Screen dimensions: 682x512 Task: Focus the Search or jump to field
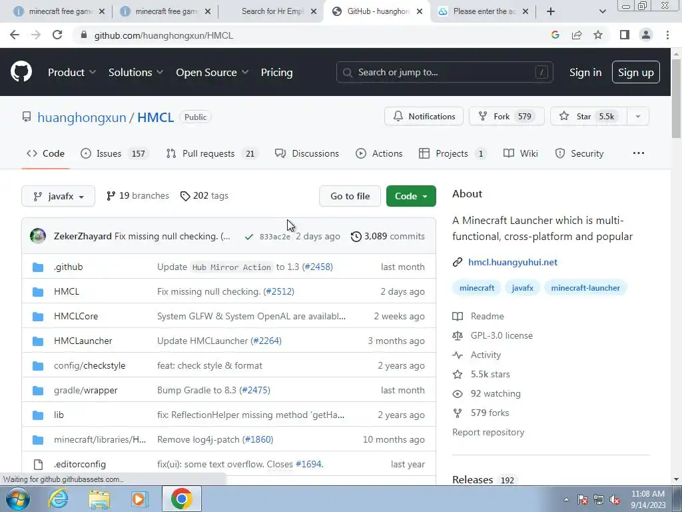tap(444, 72)
